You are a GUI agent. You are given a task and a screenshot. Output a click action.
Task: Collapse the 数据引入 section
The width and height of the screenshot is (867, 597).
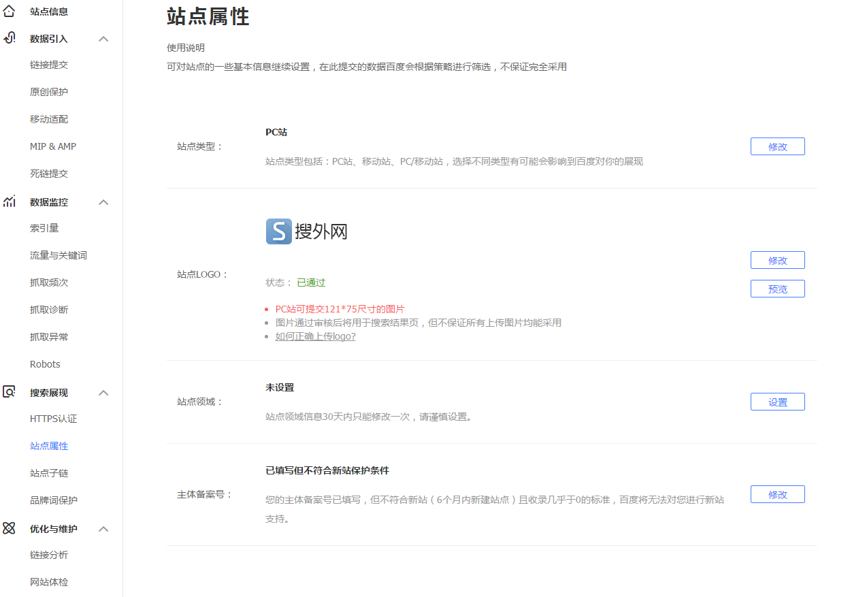click(103, 39)
